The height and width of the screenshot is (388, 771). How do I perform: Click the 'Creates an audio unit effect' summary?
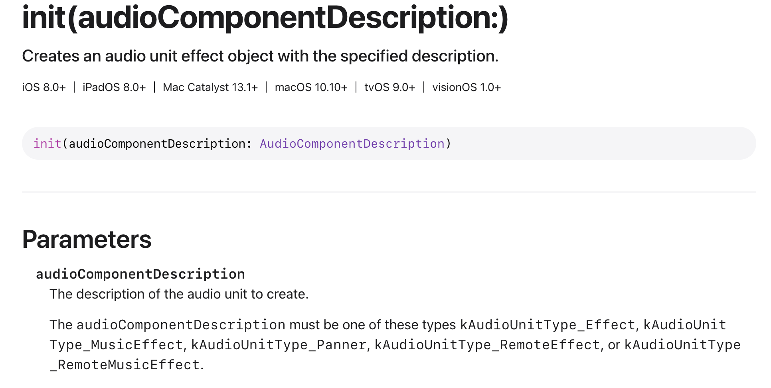click(x=260, y=56)
